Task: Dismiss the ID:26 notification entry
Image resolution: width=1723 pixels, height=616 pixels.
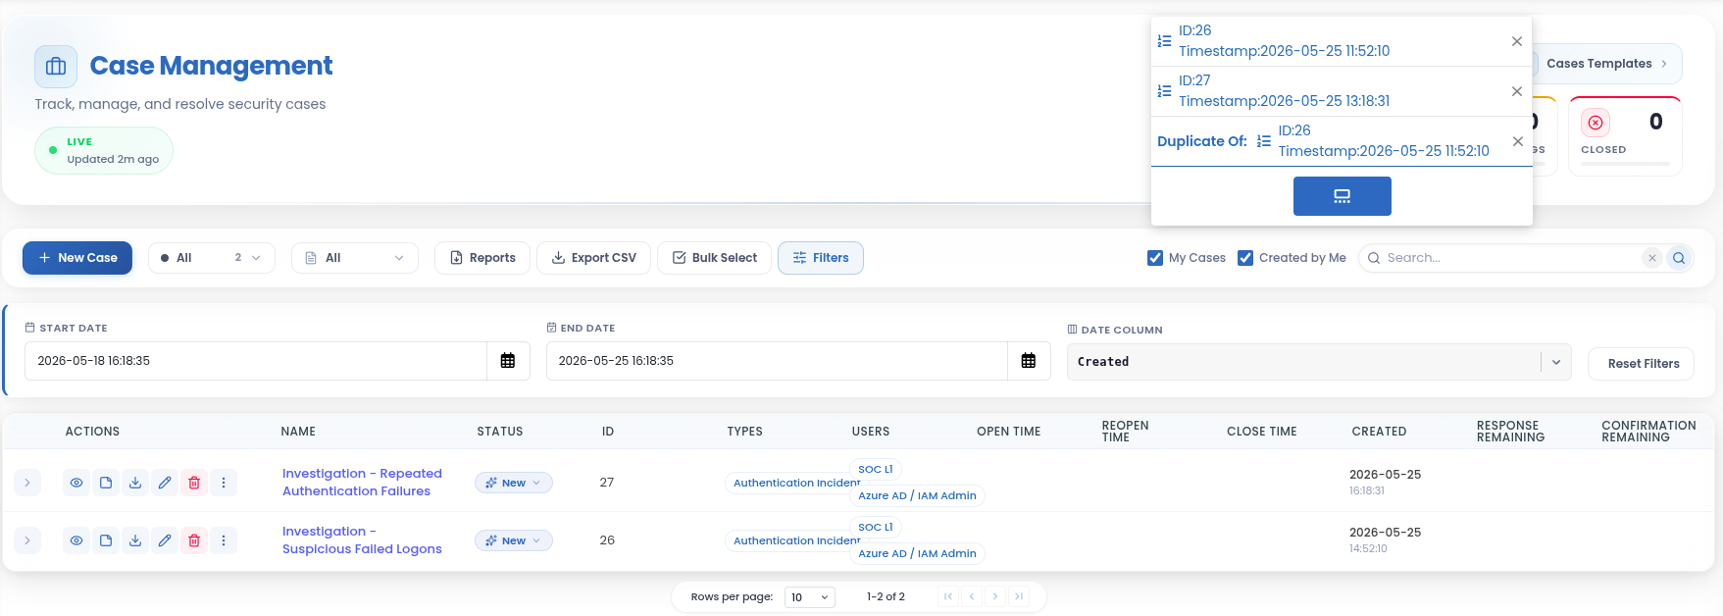Action: coord(1517,41)
